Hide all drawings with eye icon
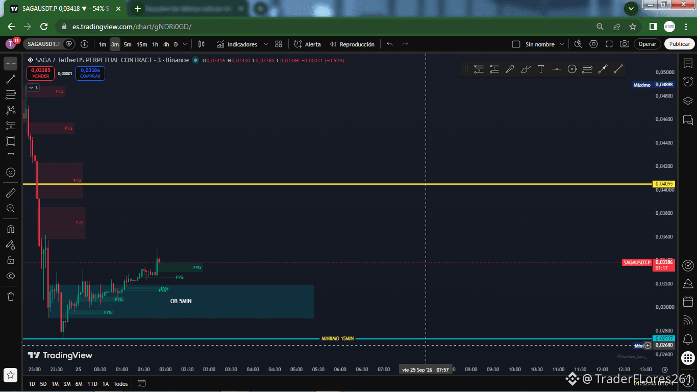Screen dimensions: 697x392 tap(11, 276)
